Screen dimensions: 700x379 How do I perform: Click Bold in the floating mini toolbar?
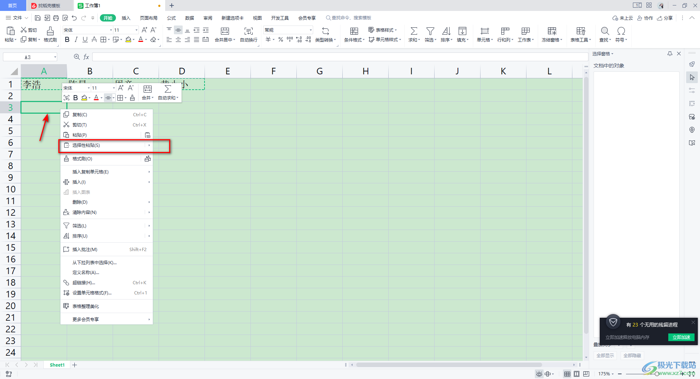[75, 98]
